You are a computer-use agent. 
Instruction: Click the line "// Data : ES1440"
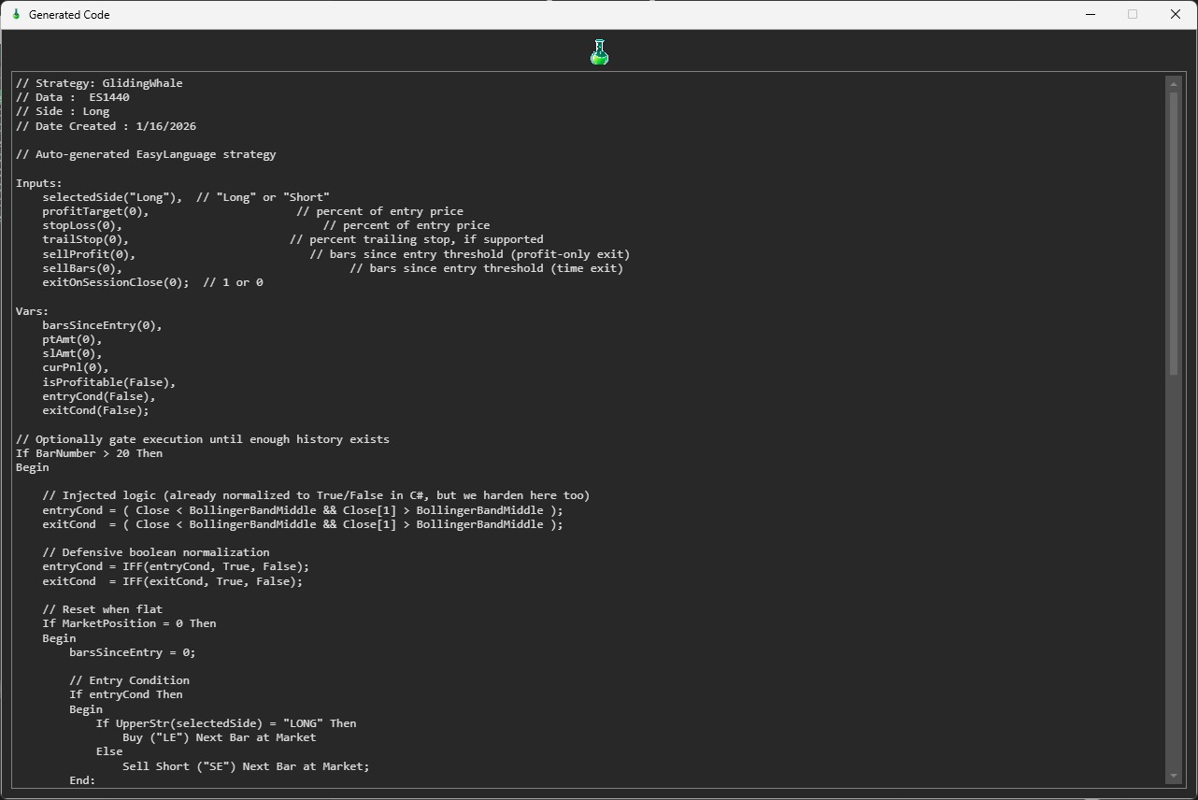(x=73, y=97)
